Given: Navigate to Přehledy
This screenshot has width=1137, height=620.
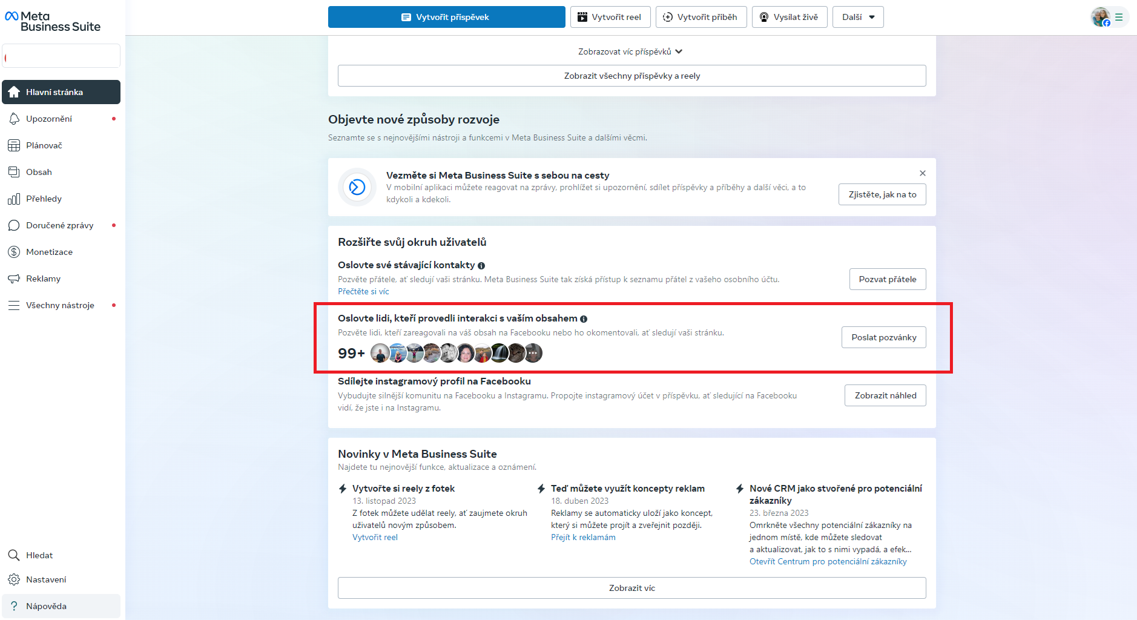Looking at the screenshot, I should pos(61,199).
